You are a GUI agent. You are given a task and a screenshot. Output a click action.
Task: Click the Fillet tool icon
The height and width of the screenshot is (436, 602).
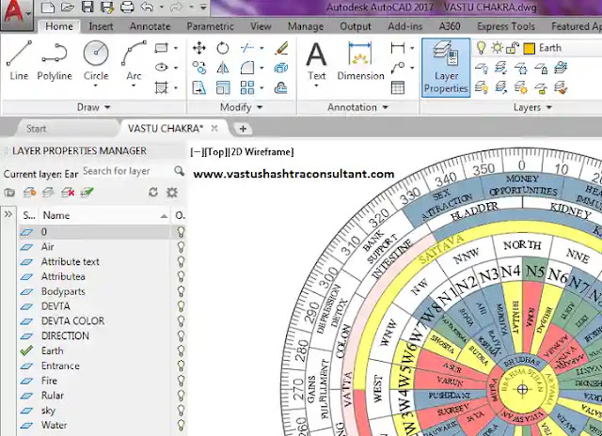pos(246,68)
